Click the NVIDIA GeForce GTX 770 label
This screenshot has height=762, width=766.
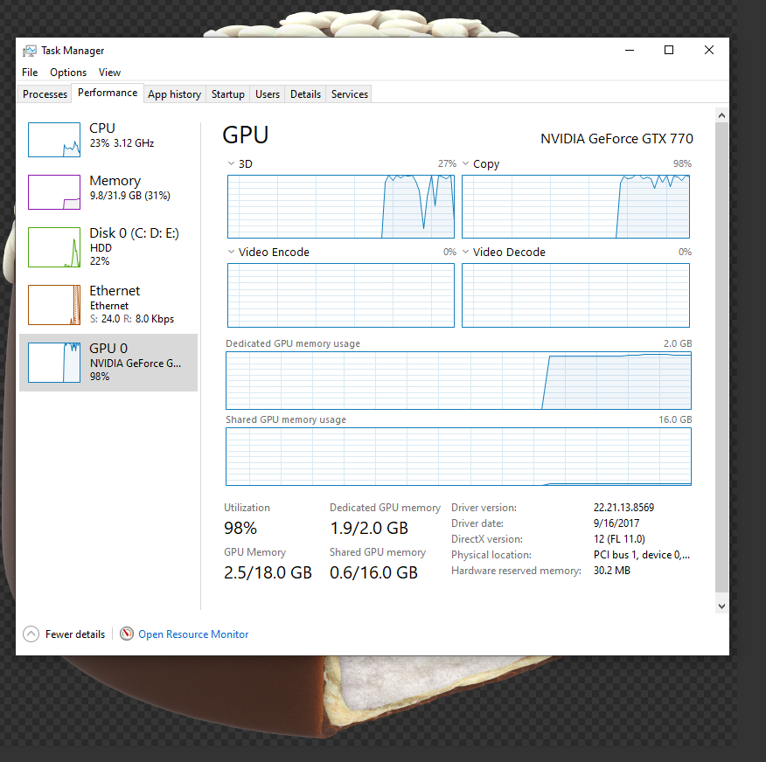tap(616, 139)
